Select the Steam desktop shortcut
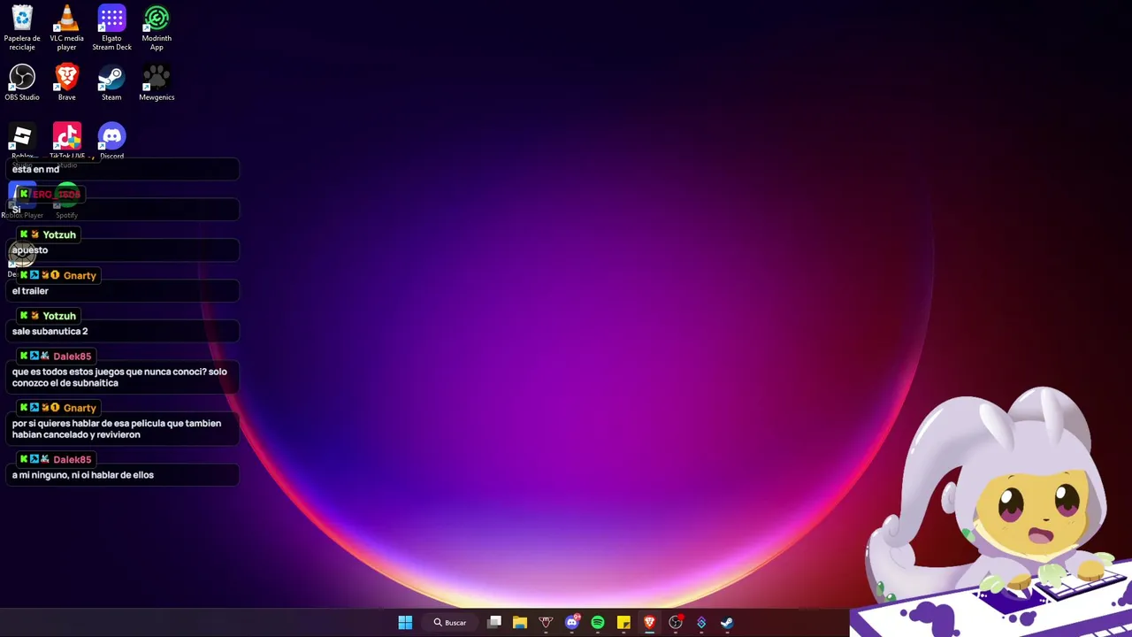This screenshot has width=1132, height=637. click(x=111, y=82)
